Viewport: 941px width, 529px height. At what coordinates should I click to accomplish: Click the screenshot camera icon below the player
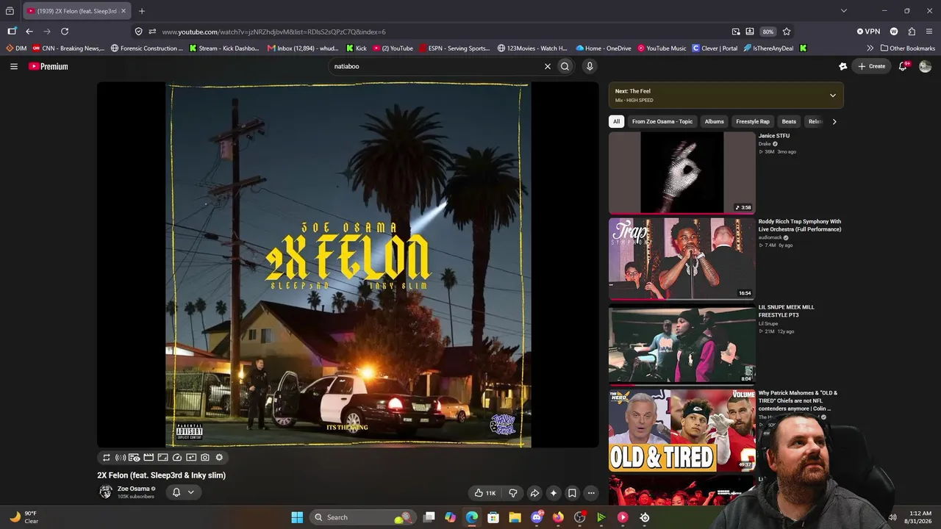coord(205,457)
